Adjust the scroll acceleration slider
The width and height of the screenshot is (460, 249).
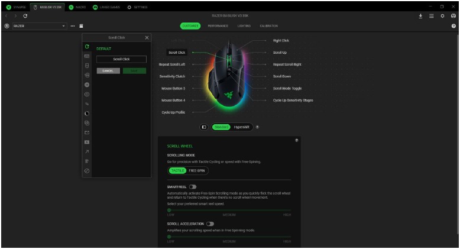click(229, 237)
